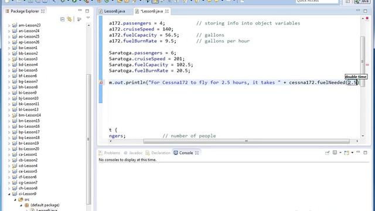Click the editor vertical scrollbar up arrow

(x=363, y=18)
